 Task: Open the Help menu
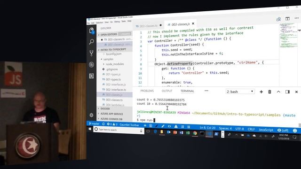click(x=129, y=21)
